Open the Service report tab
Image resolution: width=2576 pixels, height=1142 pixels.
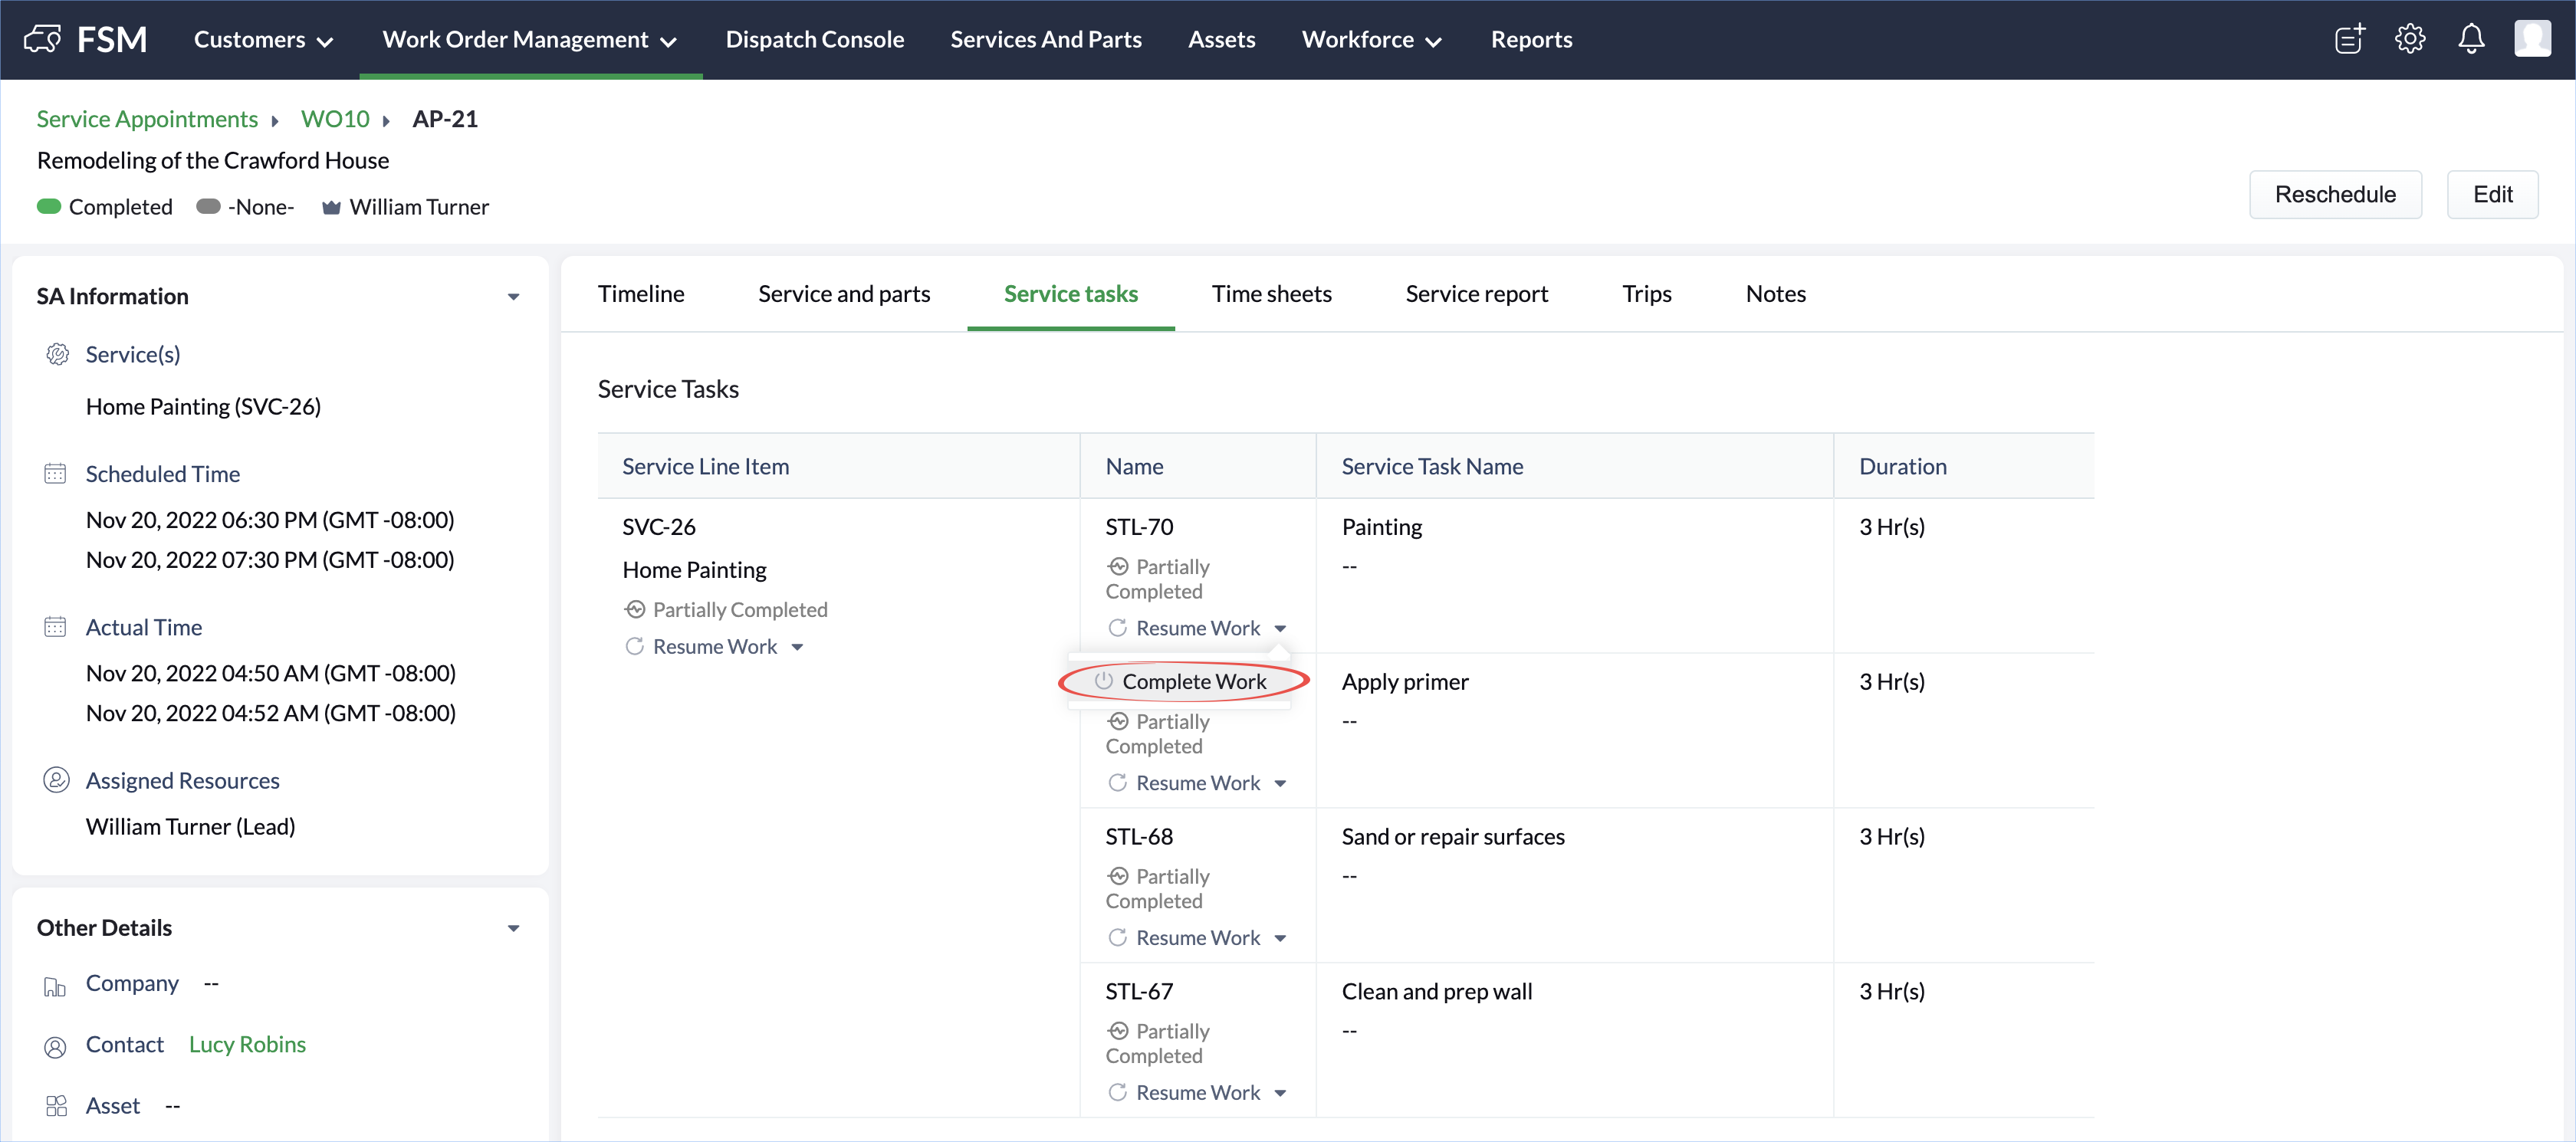[x=1476, y=294]
